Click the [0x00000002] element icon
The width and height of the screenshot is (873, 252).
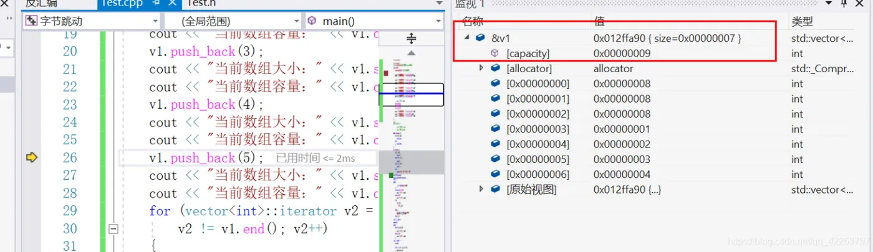pos(495,114)
